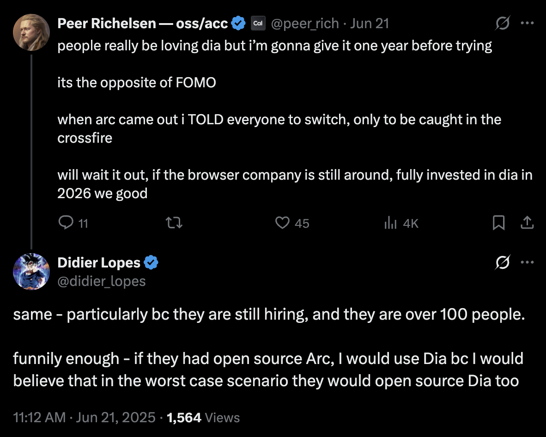Viewport: 546px width, 437px height.
Task: View analytics showing 4K views
Action: click(x=401, y=223)
